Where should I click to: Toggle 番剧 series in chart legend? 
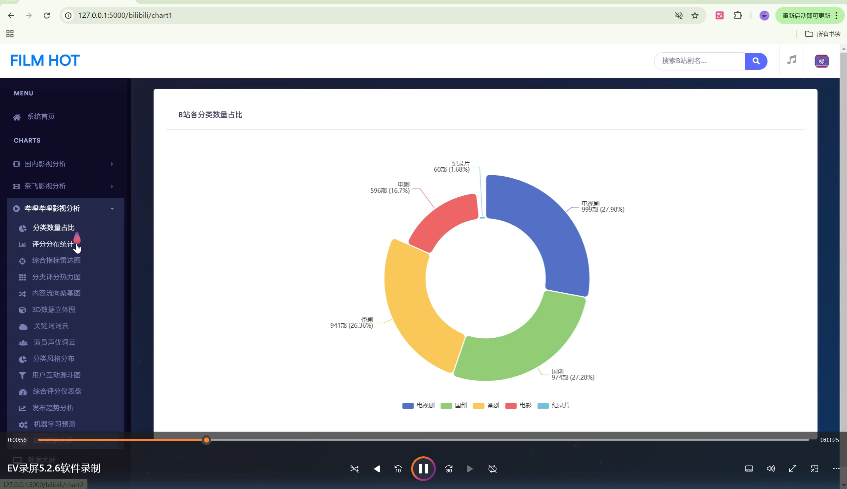pyautogui.click(x=486, y=405)
